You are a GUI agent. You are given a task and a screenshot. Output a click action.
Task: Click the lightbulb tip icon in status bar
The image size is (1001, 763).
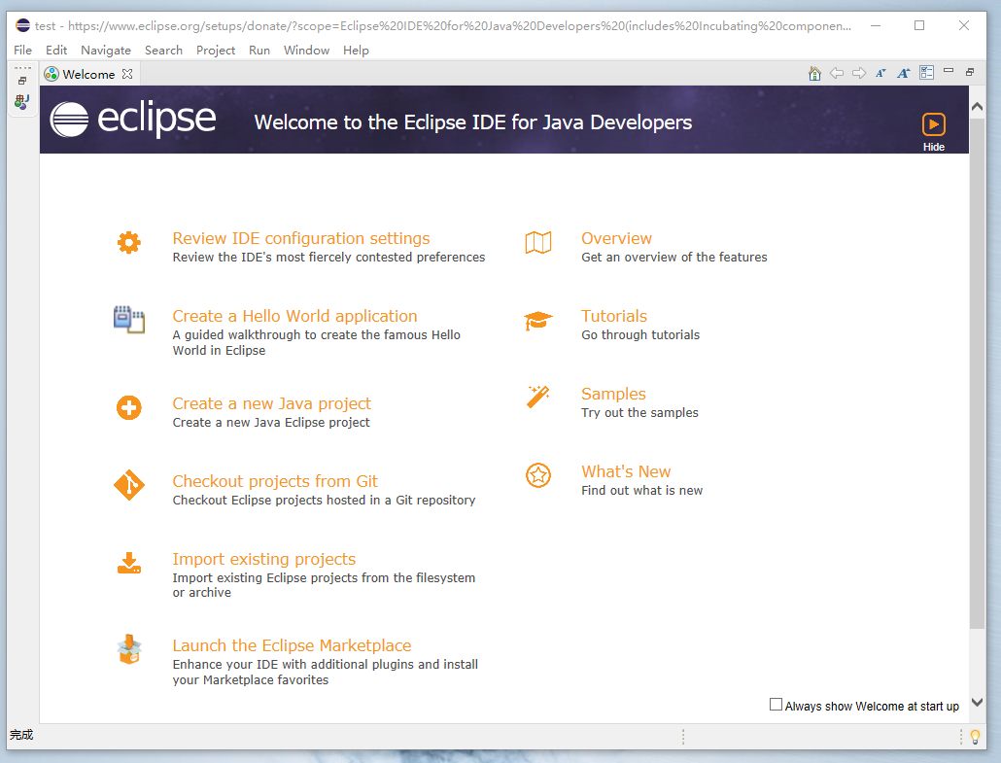point(975,737)
